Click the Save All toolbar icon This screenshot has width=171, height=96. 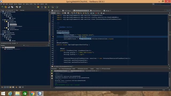pos(12,7)
